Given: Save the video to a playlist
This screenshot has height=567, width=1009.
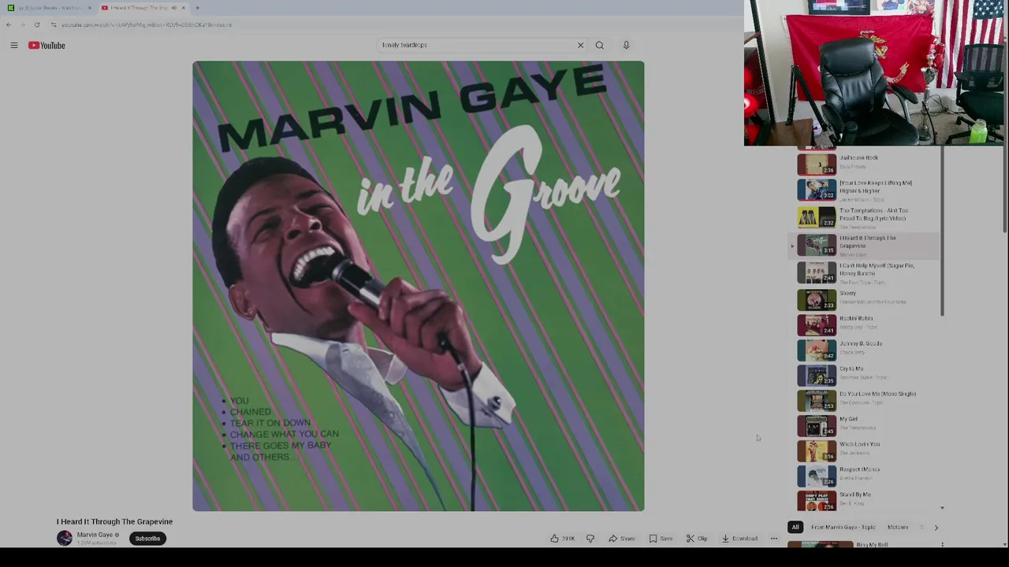Looking at the screenshot, I should 661,539.
